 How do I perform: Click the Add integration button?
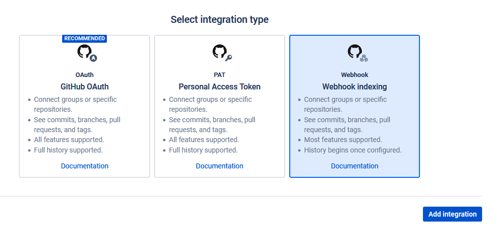[x=452, y=214]
